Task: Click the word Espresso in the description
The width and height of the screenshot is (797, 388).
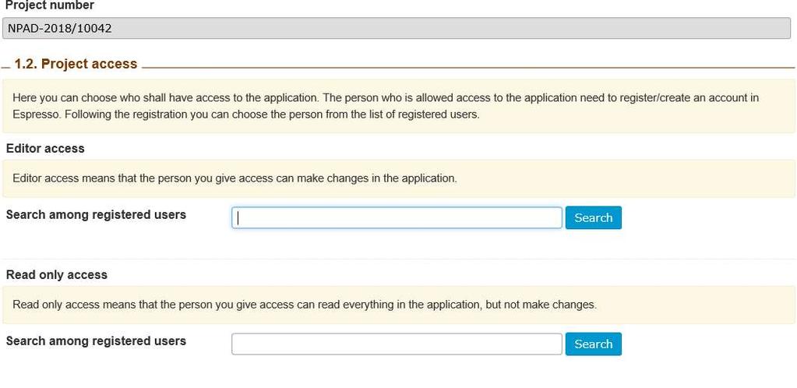Action: tap(36, 115)
